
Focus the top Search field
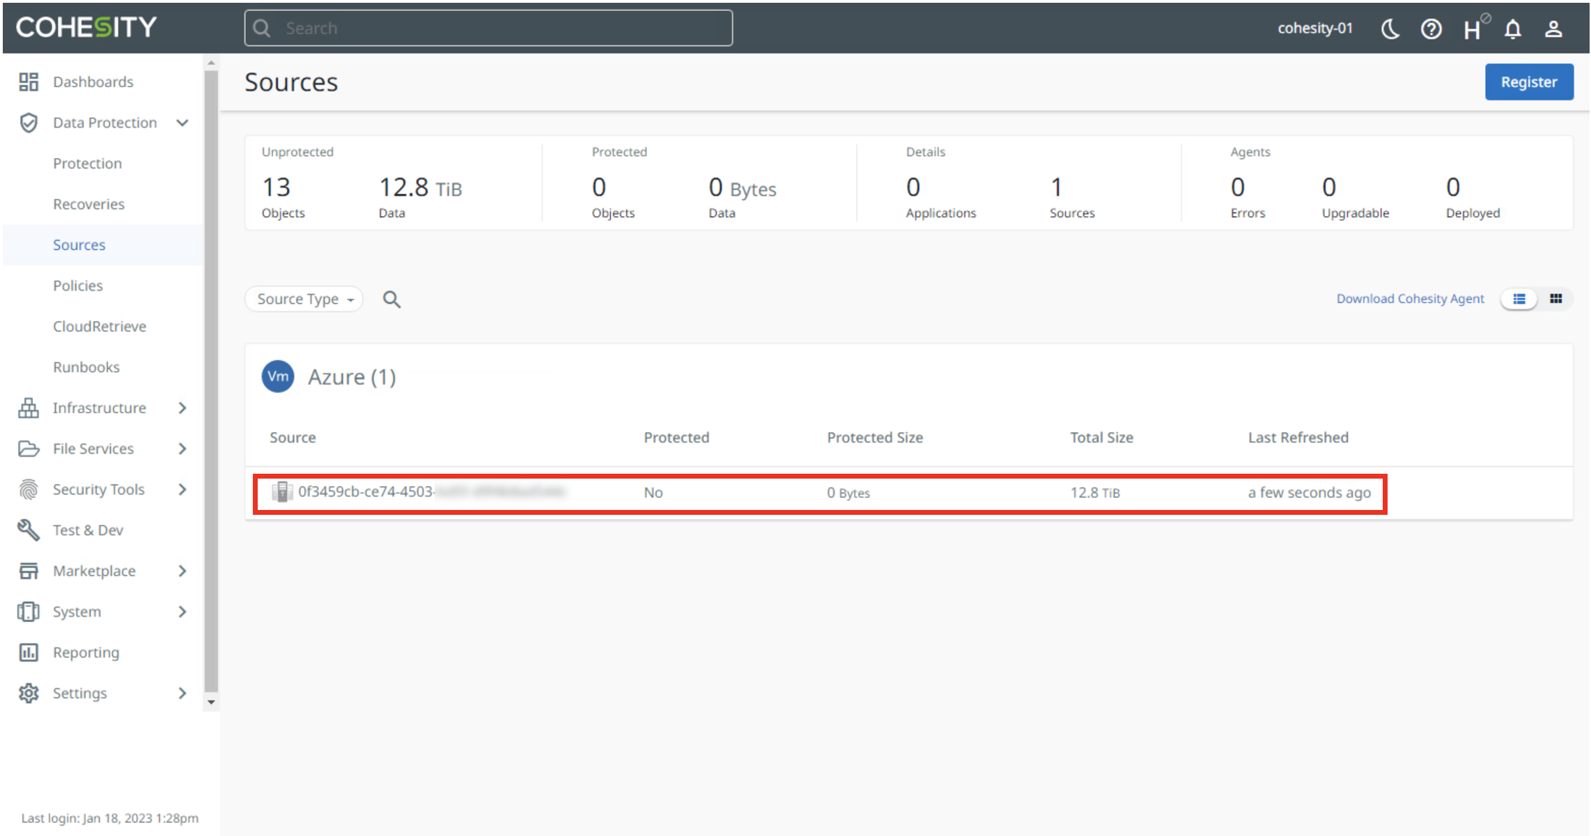(488, 28)
